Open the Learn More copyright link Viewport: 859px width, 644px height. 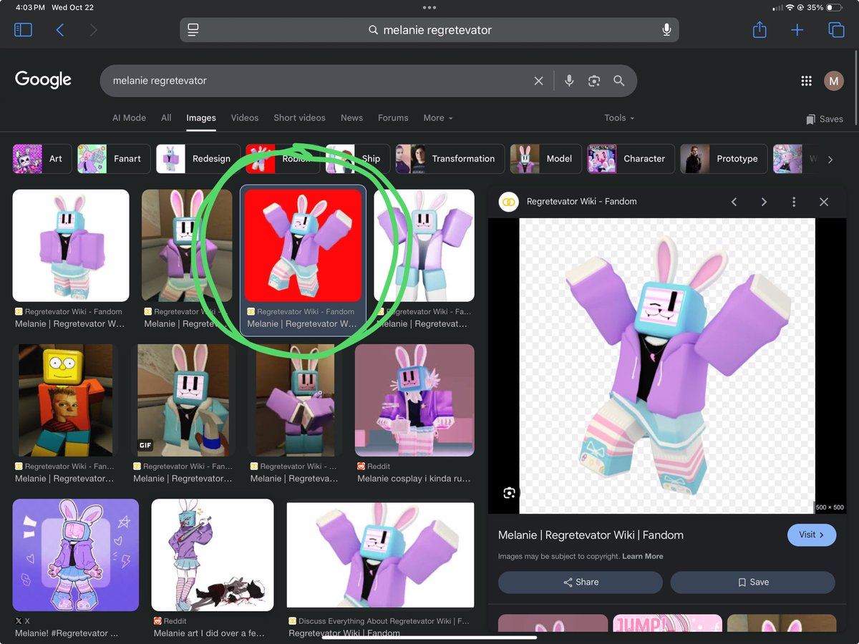click(x=643, y=556)
